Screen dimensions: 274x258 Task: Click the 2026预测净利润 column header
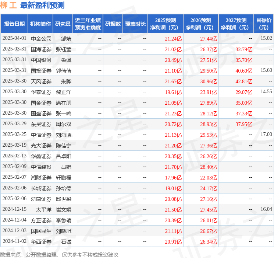pyautogui.click(x=201, y=24)
